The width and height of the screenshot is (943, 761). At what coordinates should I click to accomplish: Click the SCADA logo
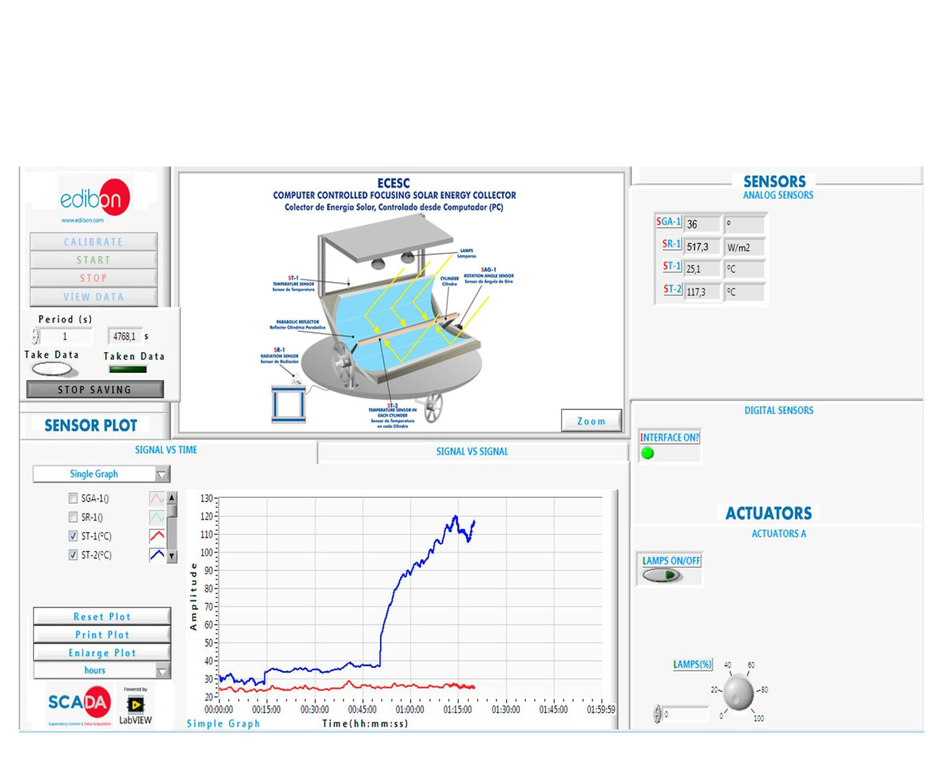(79, 704)
